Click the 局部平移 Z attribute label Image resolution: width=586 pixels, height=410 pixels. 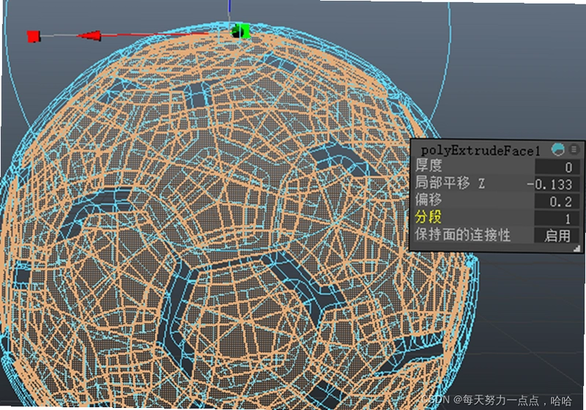pos(450,183)
